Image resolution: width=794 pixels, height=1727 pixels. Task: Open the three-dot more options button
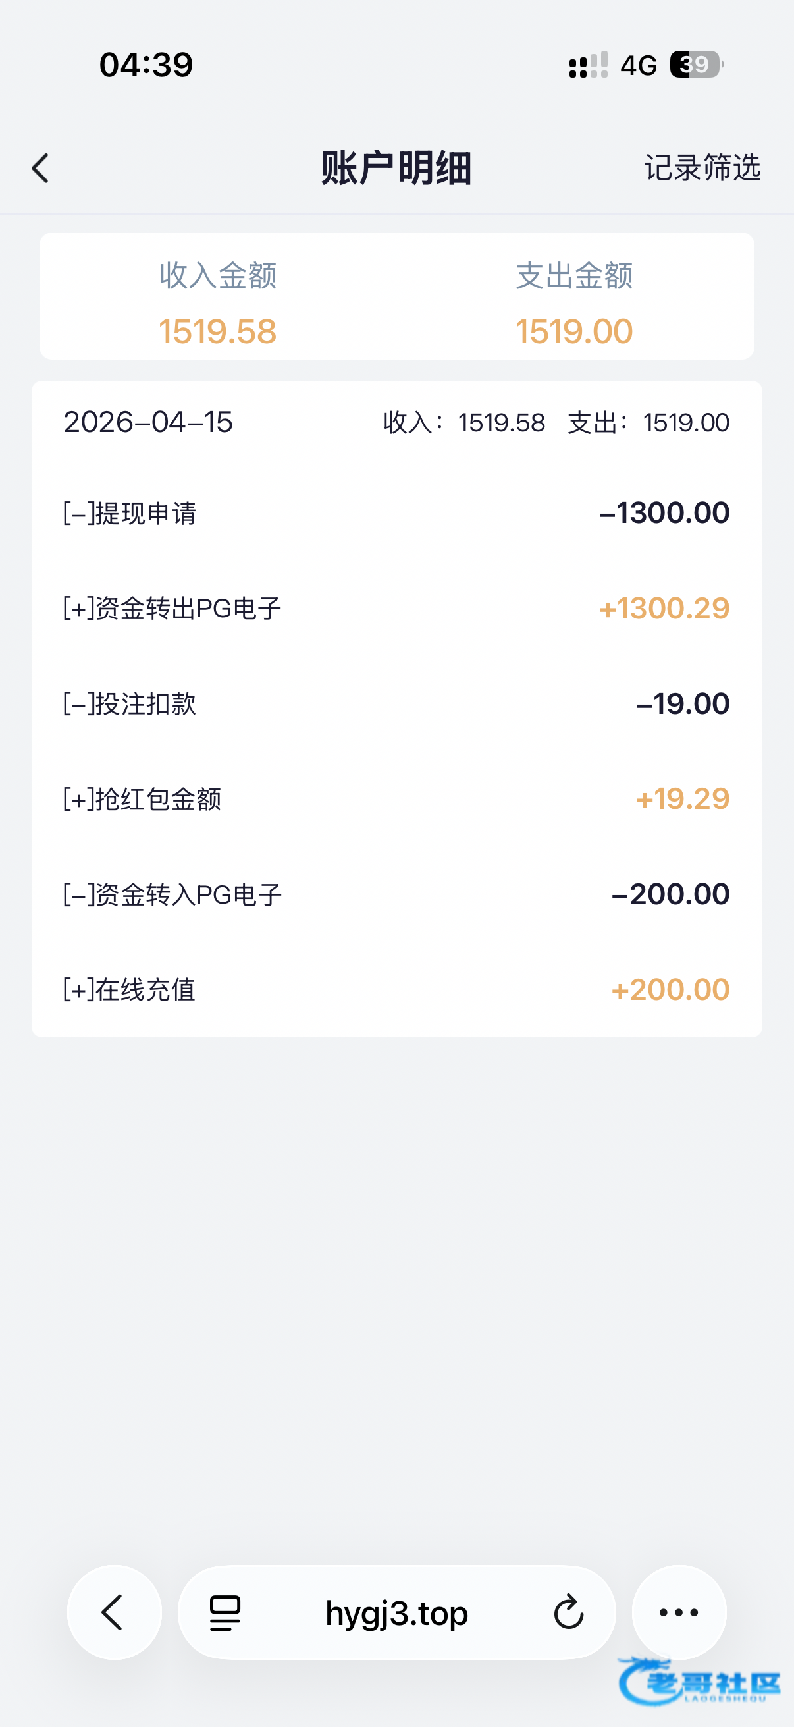(x=679, y=1612)
